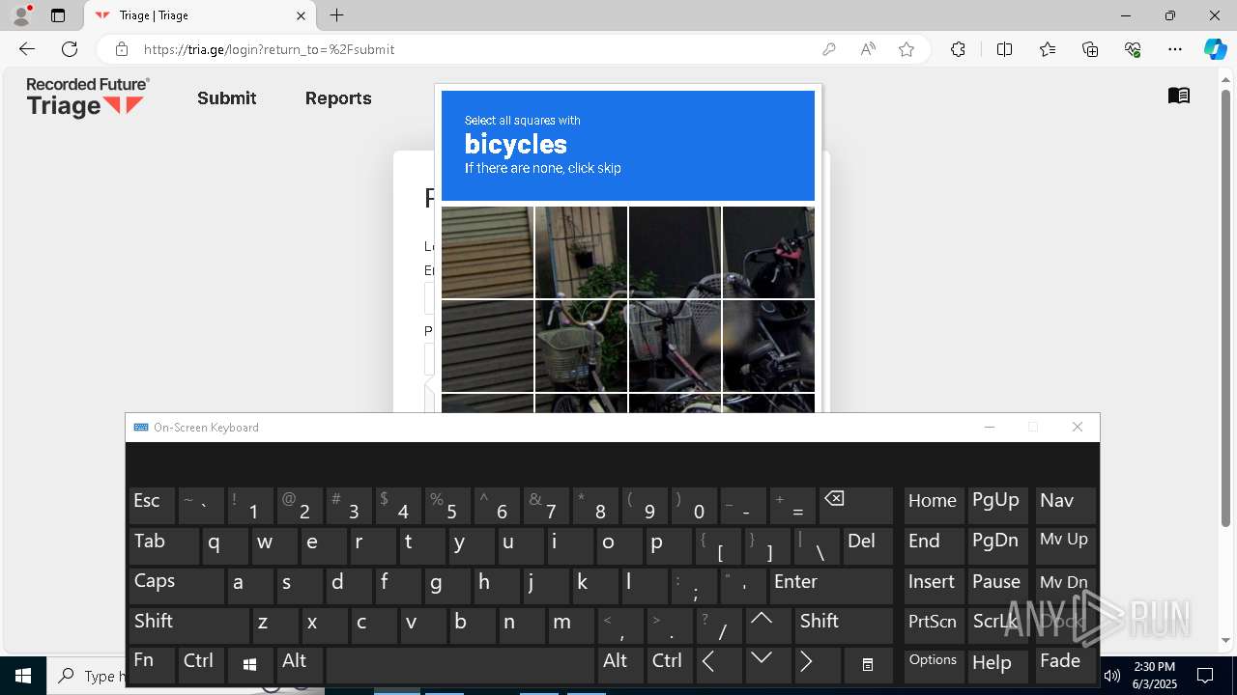Toggle the ScrLk key
1237x695 pixels.
click(996, 625)
